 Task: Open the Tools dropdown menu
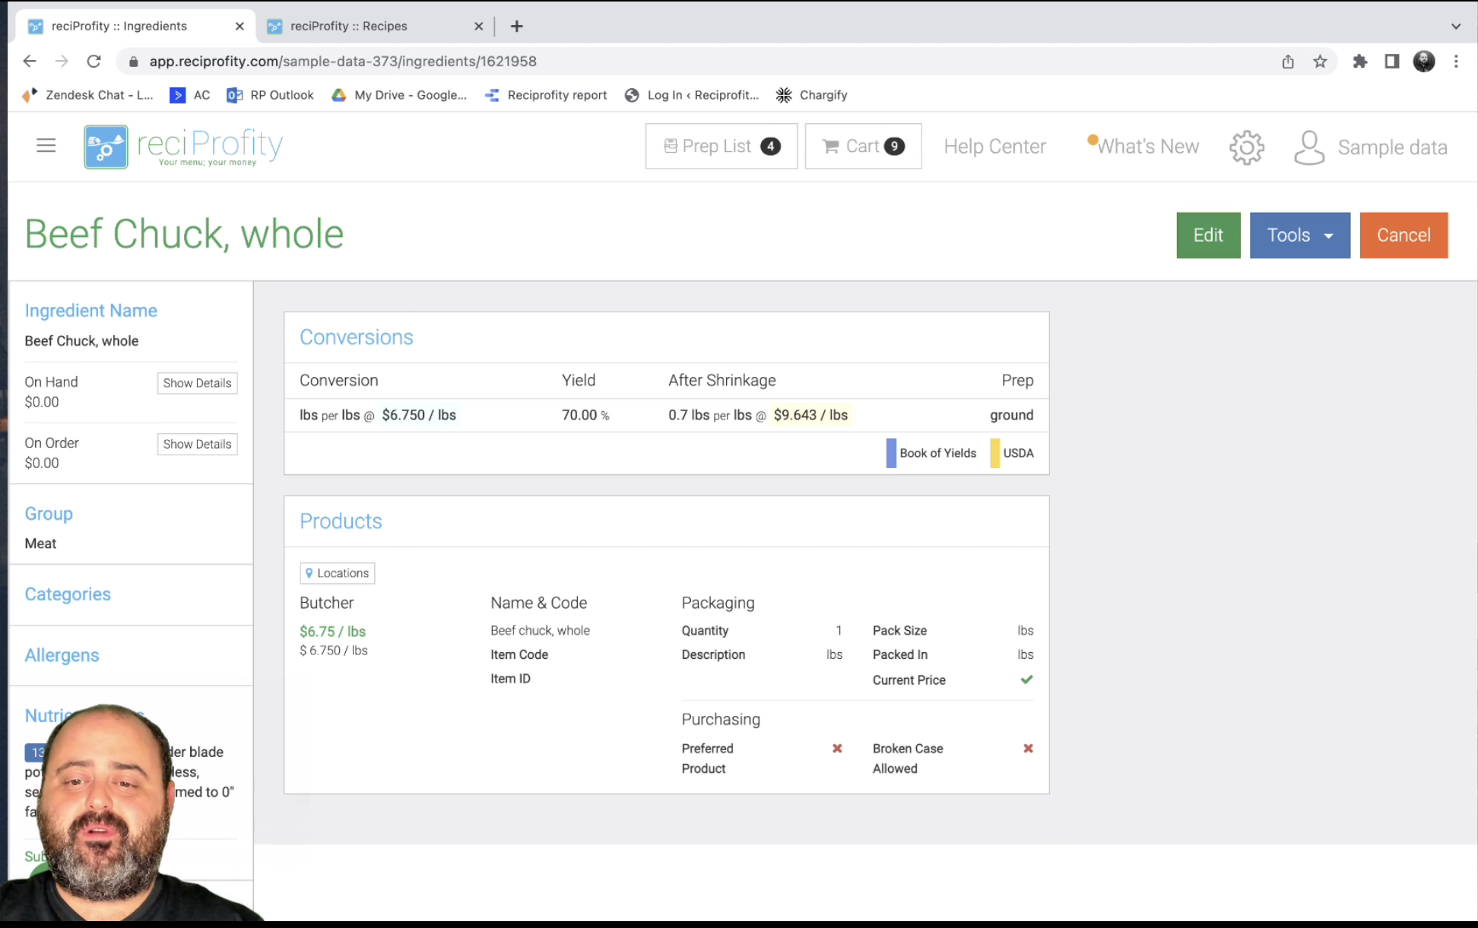tap(1299, 235)
